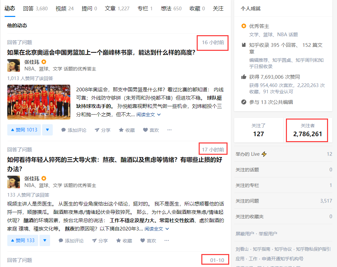The image size is (337, 267).
Task: Open the China basketball team photo thumbnail
Action: (39, 102)
